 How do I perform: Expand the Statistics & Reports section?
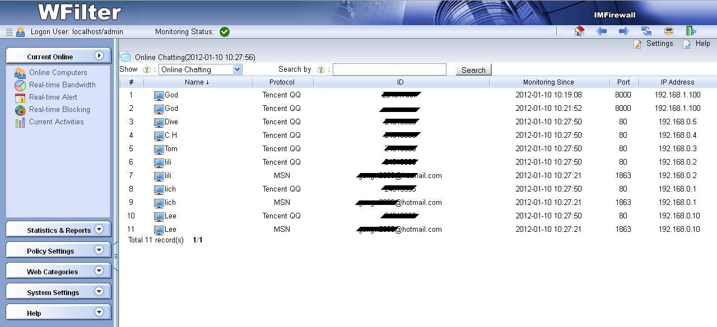click(58, 230)
